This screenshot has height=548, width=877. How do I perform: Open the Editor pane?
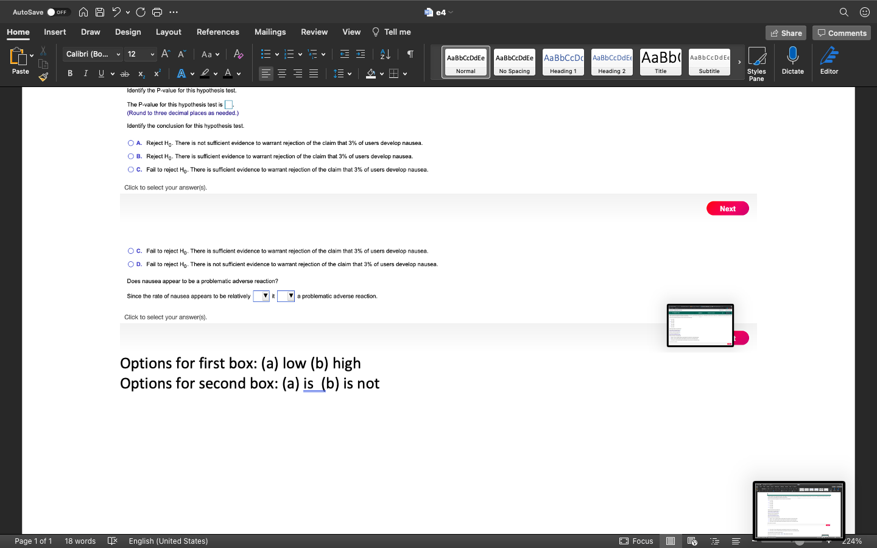pyautogui.click(x=829, y=61)
